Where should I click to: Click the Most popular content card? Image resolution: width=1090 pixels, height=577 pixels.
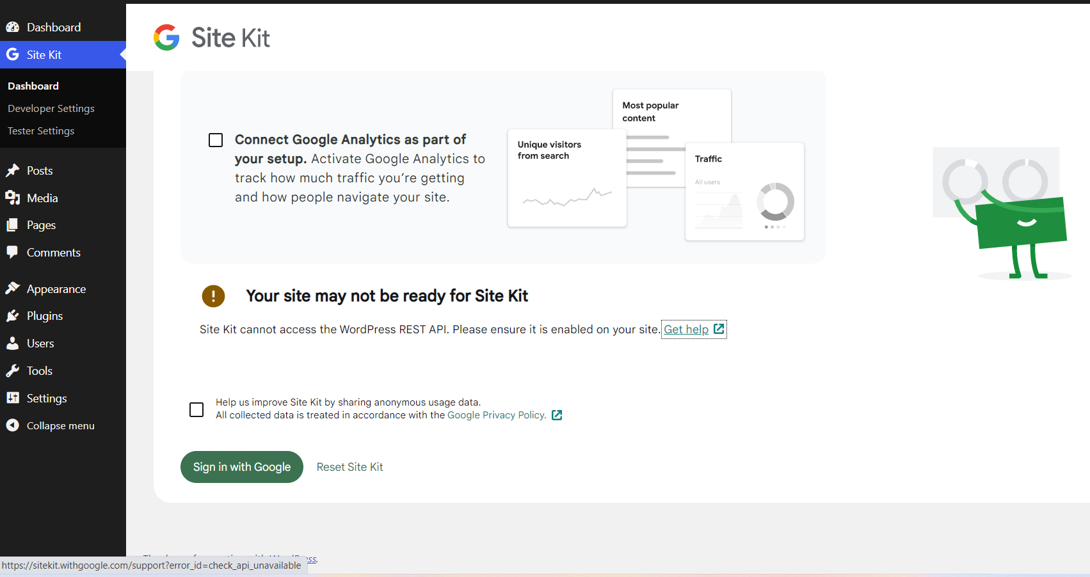[671, 115]
